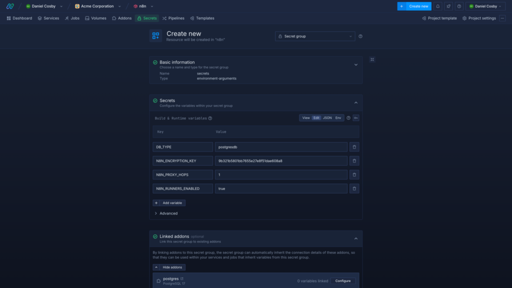The width and height of the screenshot is (512, 288).
Task: Switch the secrets editor to JSON mode
Action: (327, 118)
